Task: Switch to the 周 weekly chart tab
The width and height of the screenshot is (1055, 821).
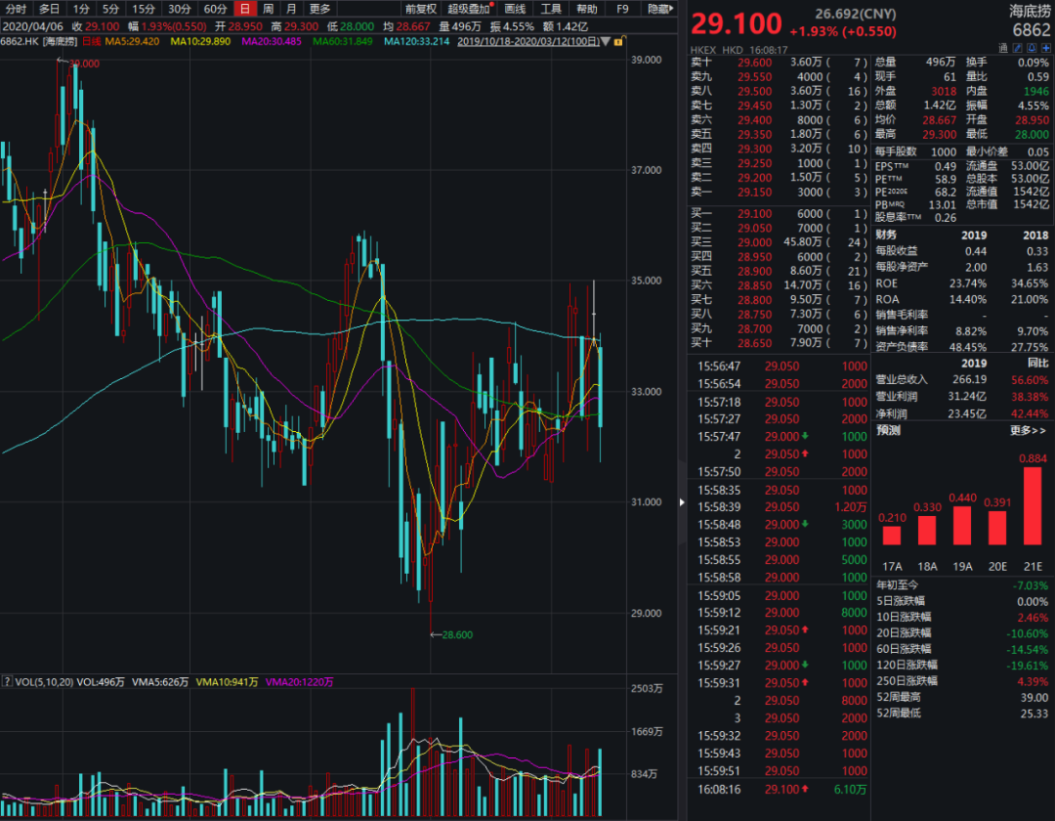Action: coord(268,9)
